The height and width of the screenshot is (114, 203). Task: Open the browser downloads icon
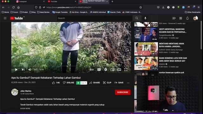[x=163, y=7]
